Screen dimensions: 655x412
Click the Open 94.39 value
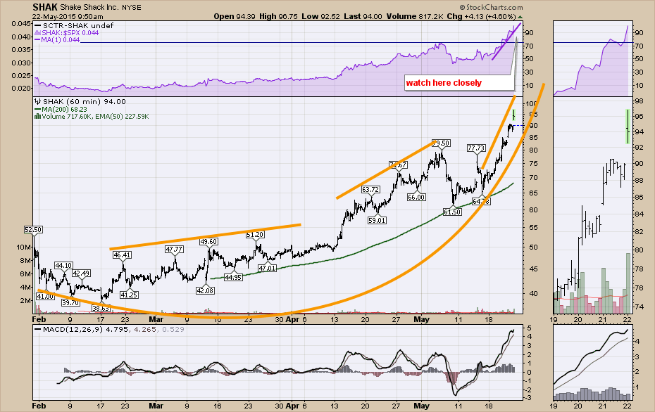click(235, 16)
